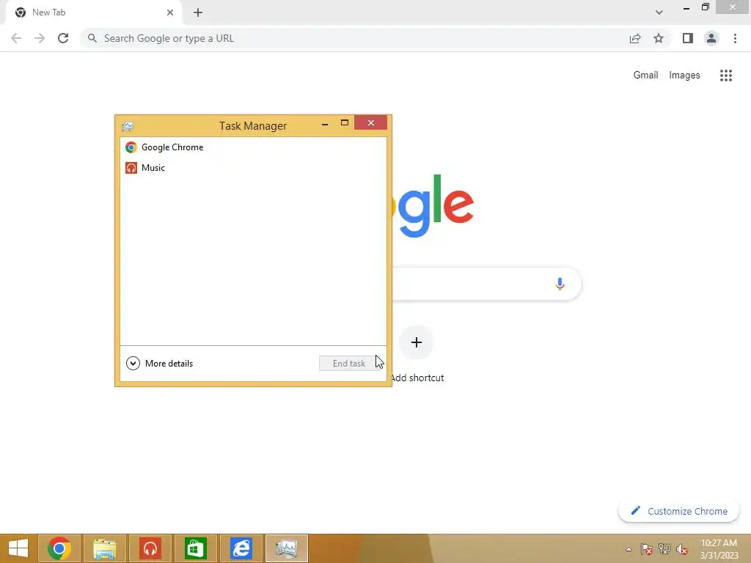Image resolution: width=751 pixels, height=563 pixels.
Task: Select the New Tab tab
Action: [x=93, y=12]
